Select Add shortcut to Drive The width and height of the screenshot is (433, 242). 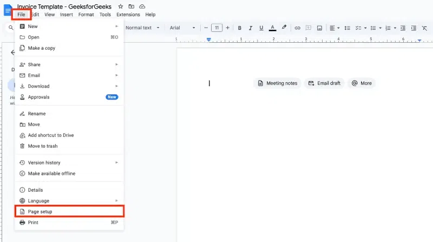69,135
